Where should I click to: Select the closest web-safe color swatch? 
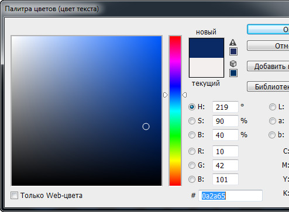233,73
